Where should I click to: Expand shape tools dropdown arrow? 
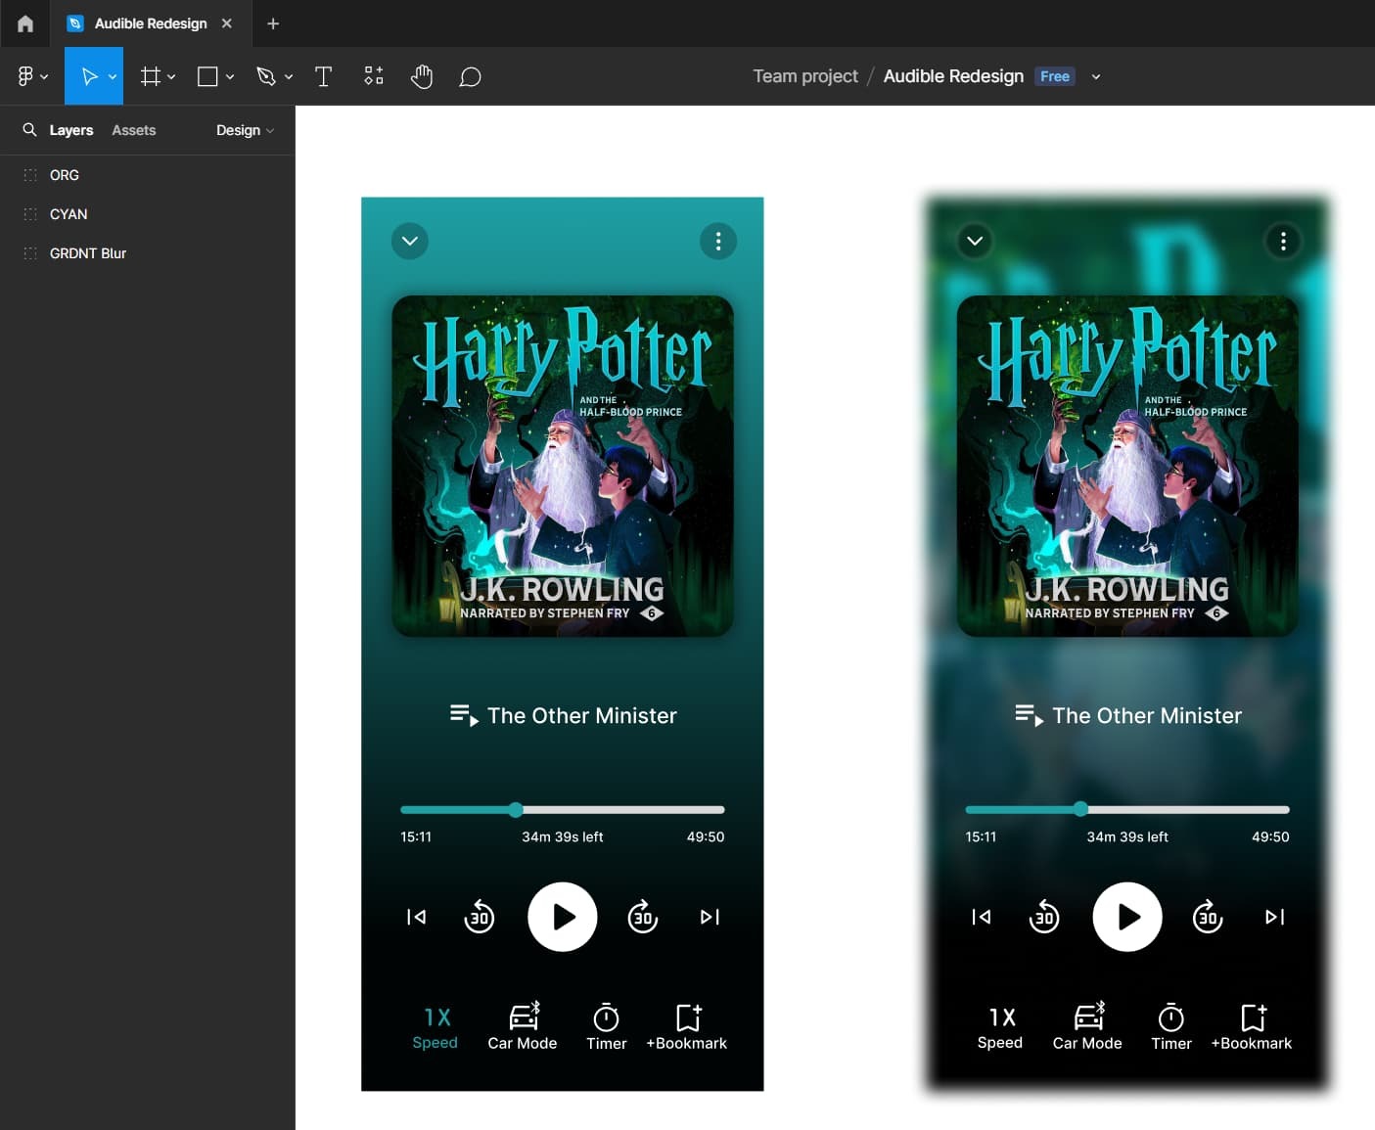click(x=230, y=76)
